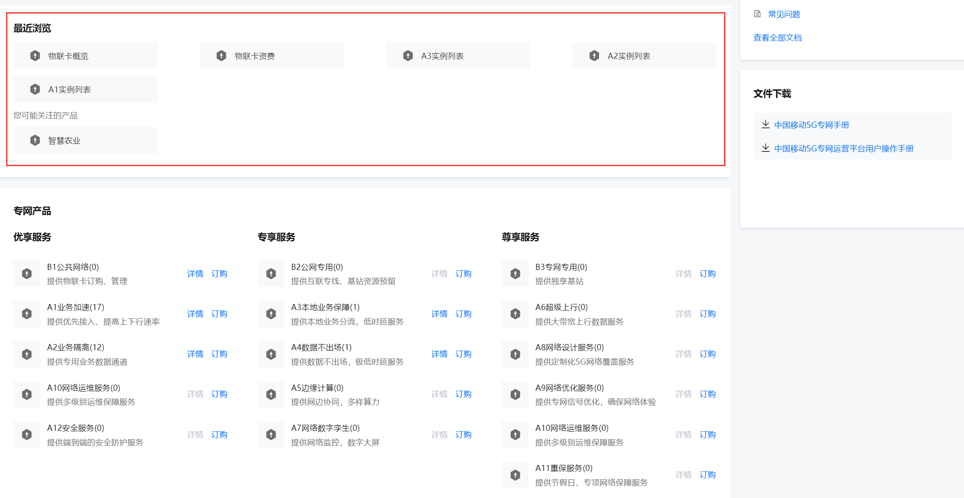The image size is (964, 498).
Task: Click the A3实例列表 hexagon icon
Action: click(408, 56)
